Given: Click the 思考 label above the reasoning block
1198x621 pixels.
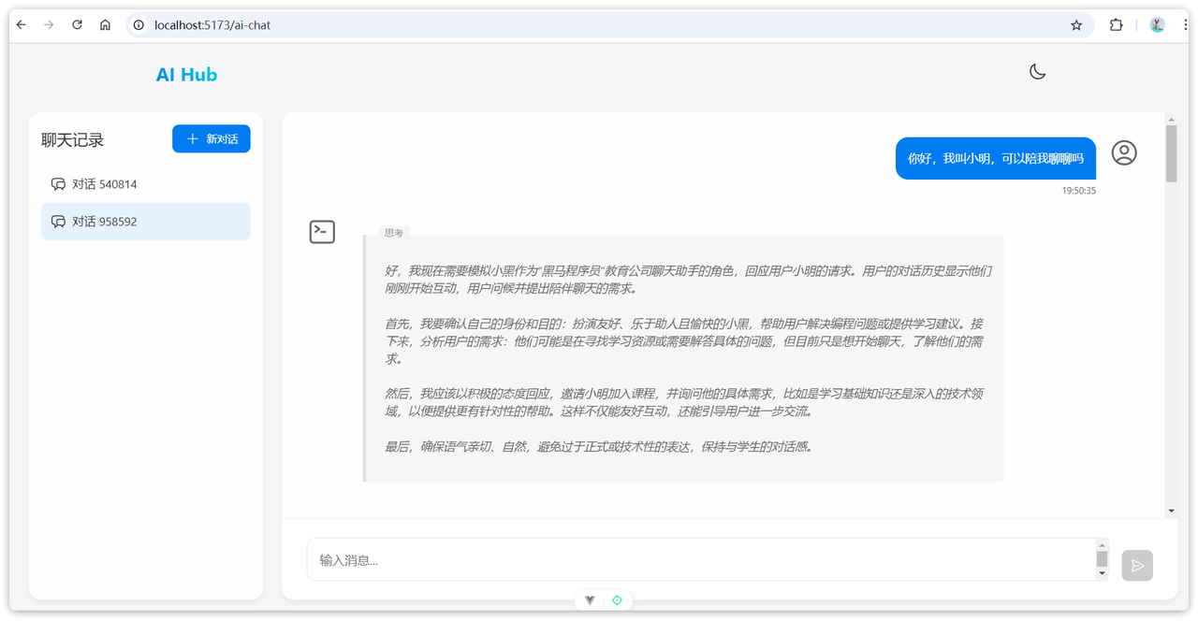Looking at the screenshot, I should (394, 233).
